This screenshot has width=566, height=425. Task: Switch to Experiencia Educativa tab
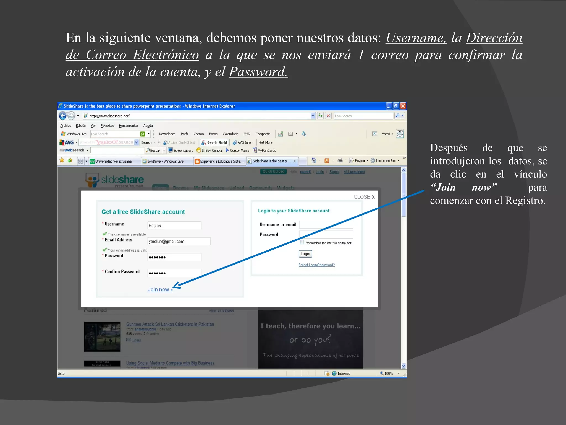[x=220, y=161]
